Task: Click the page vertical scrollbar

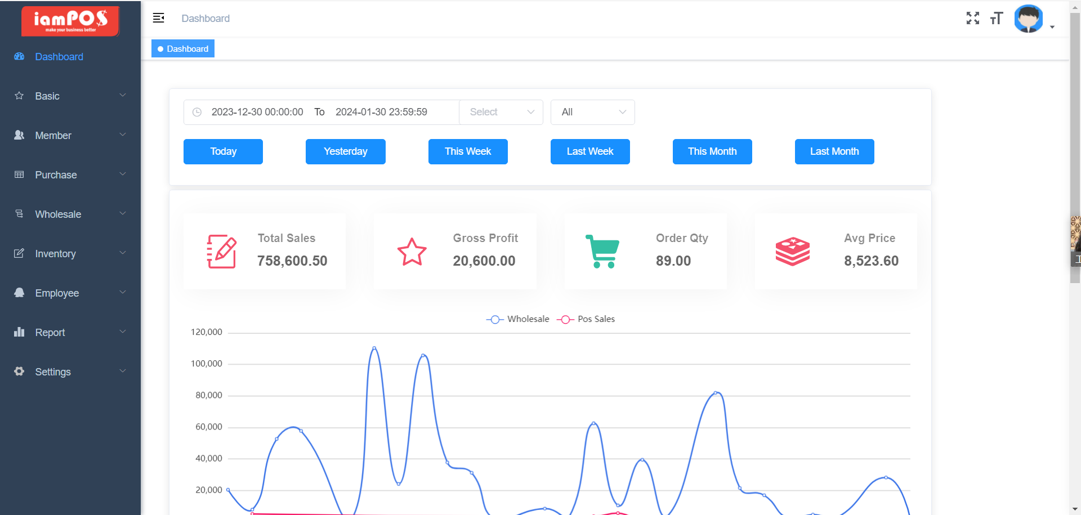Action: [x=1075, y=169]
